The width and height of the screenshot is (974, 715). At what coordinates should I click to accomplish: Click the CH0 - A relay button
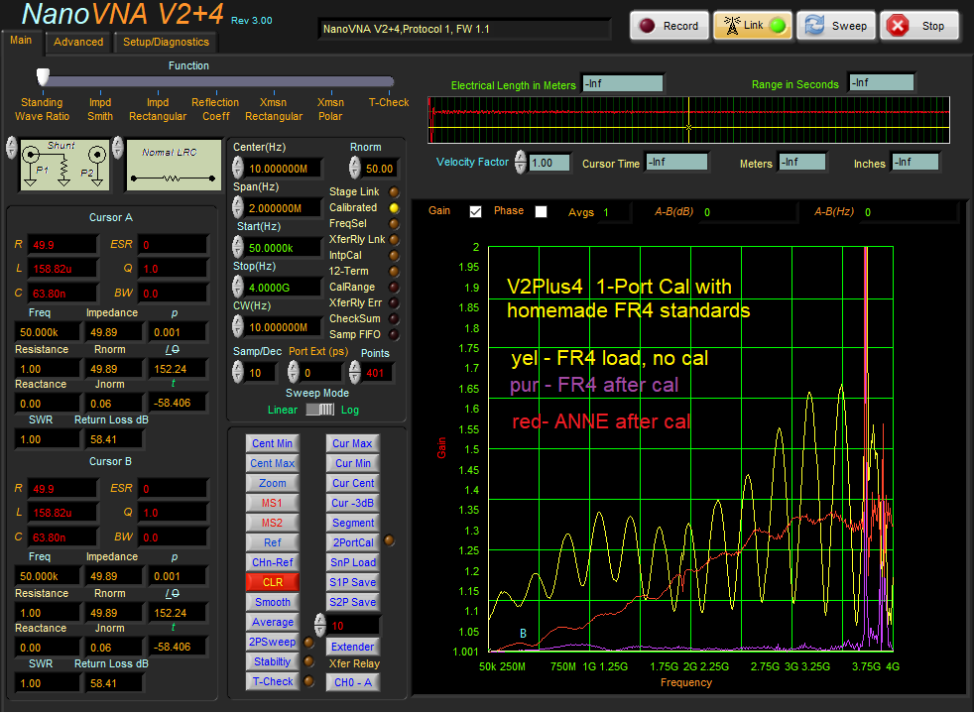point(353,682)
